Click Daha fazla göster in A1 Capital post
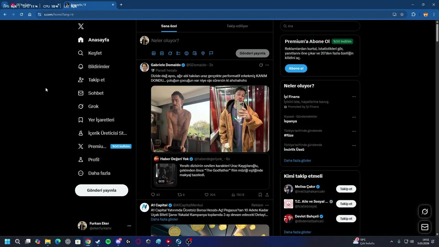This screenshot has height=247, width=439. pos(165,219)
